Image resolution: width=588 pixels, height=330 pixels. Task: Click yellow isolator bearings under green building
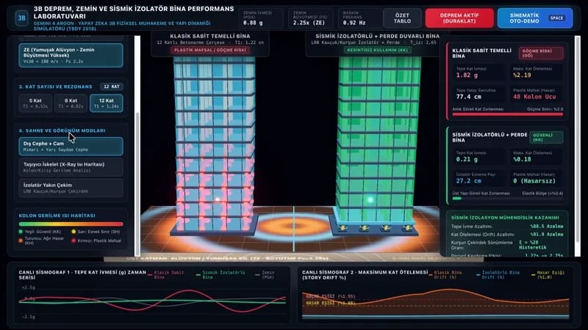(x=375, y=227)
